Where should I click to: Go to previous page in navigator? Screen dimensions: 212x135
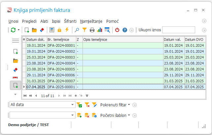click(30, 95)
